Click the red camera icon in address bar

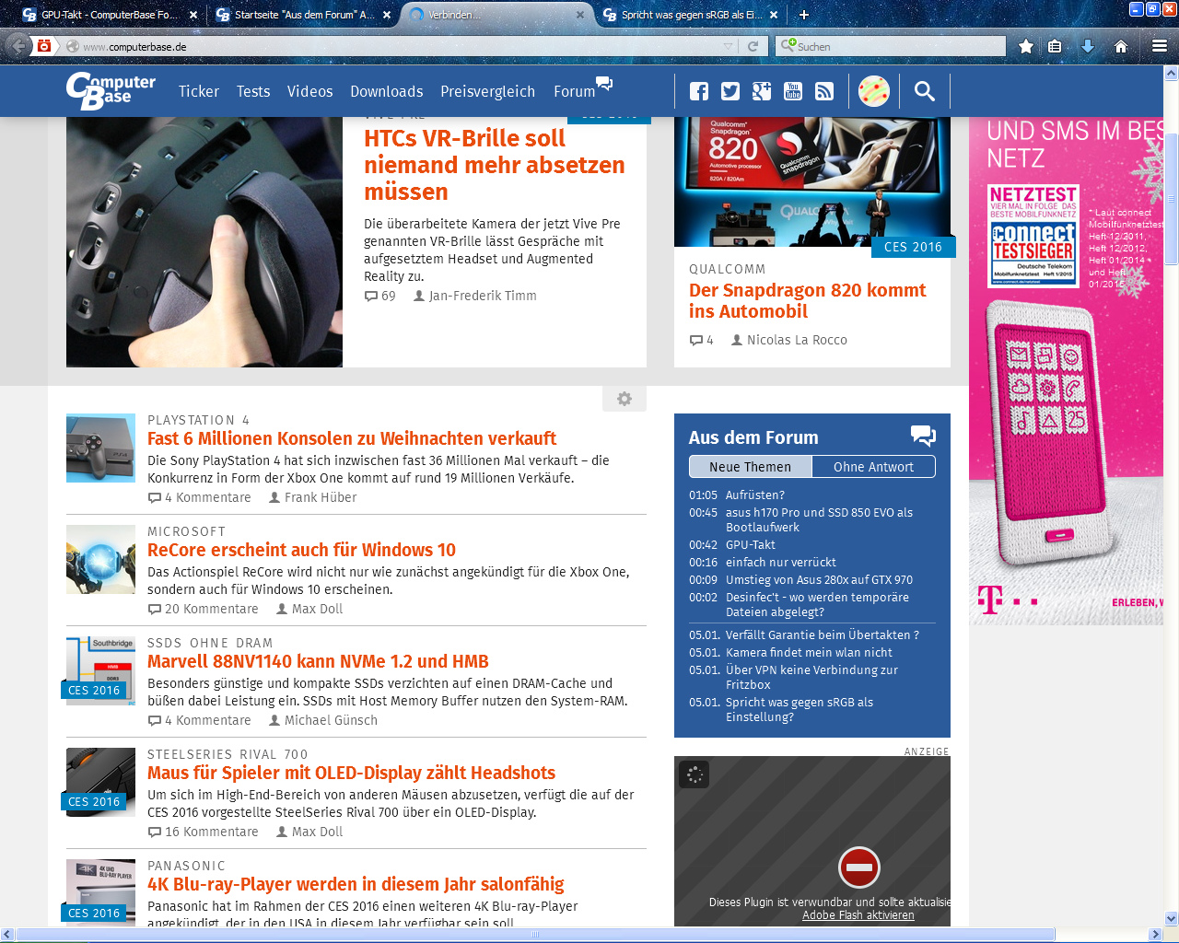(43, 46)
